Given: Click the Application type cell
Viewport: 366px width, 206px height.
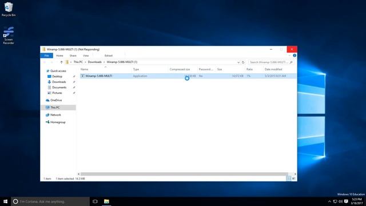Looking at the screenshot, I should coord(140,76).
